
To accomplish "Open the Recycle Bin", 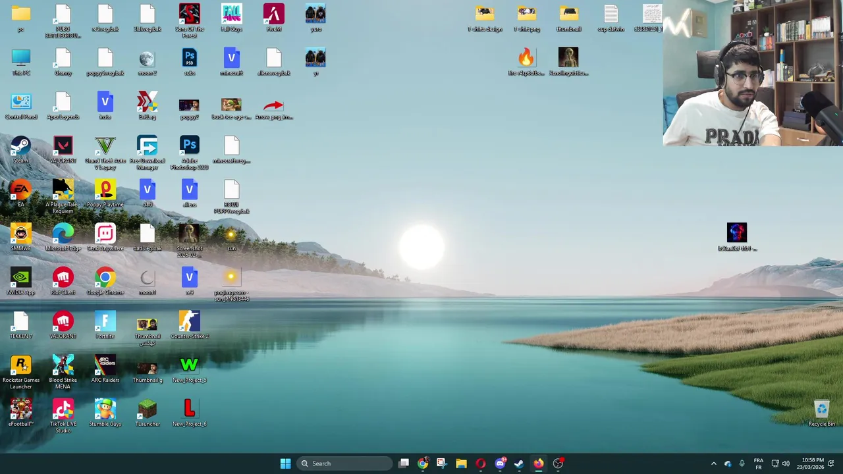I will pyautogui.click(x=821, y=413).
